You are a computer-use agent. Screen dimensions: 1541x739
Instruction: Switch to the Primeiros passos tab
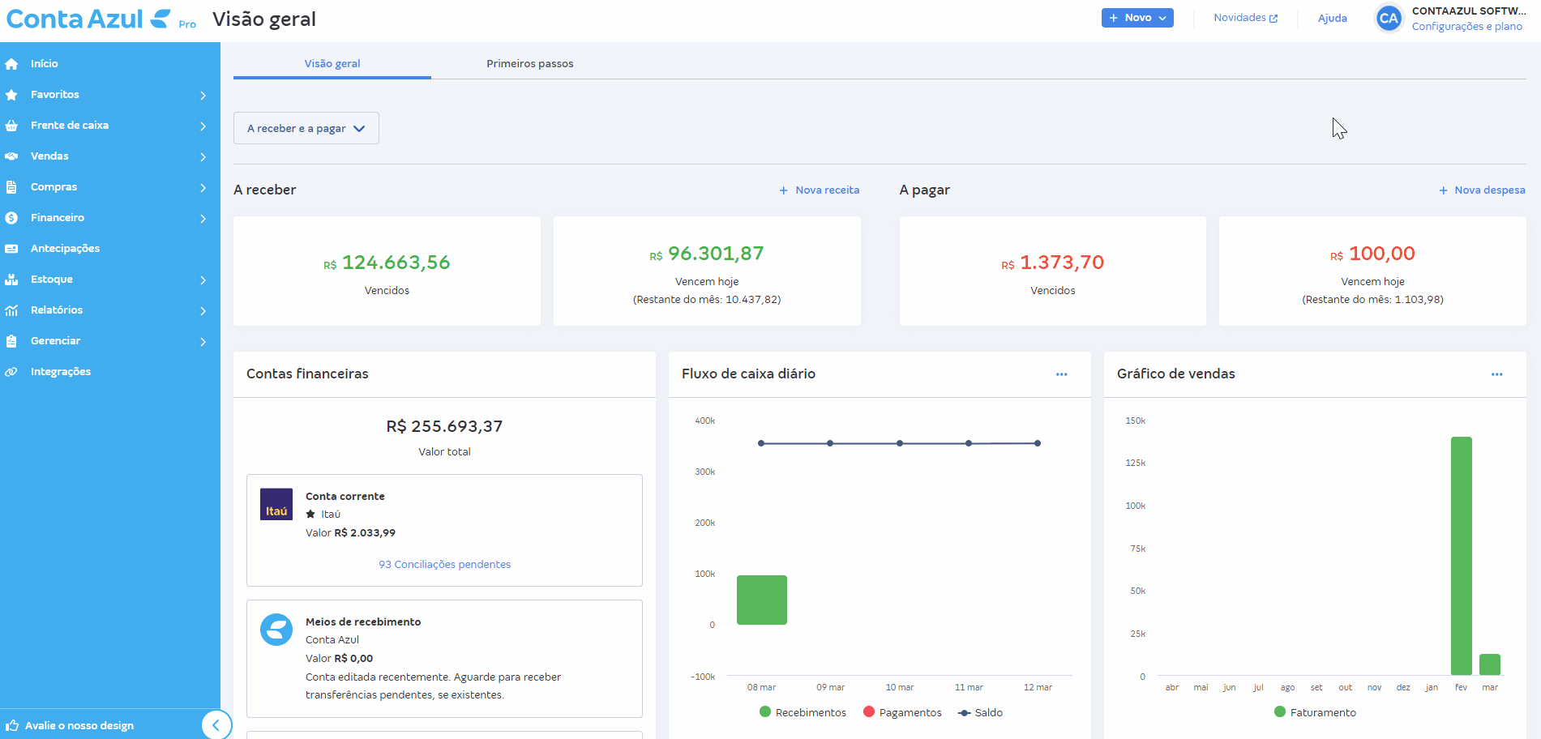(530, 63)
